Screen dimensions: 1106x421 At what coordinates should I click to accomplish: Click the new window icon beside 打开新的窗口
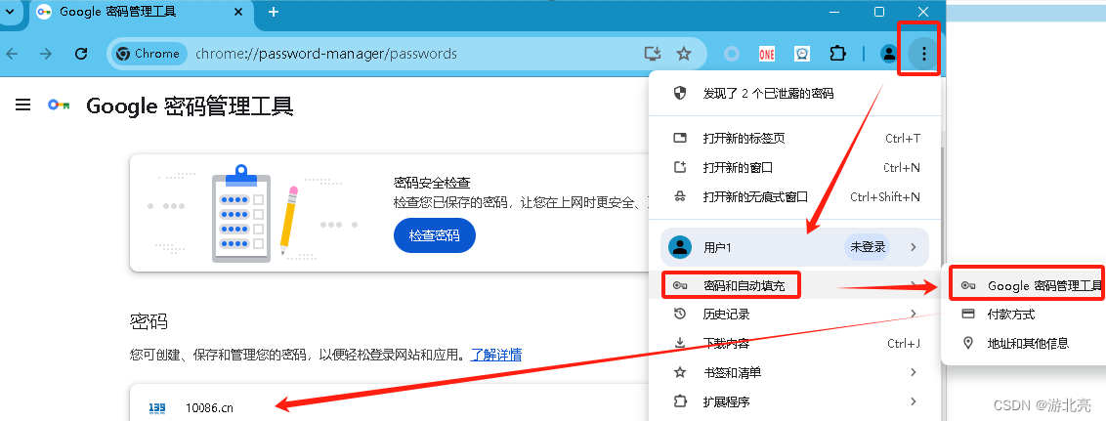680,168
